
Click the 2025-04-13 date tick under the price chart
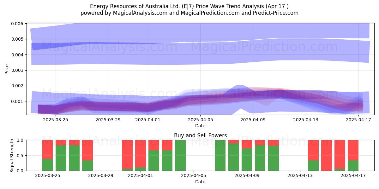point(306,120)
